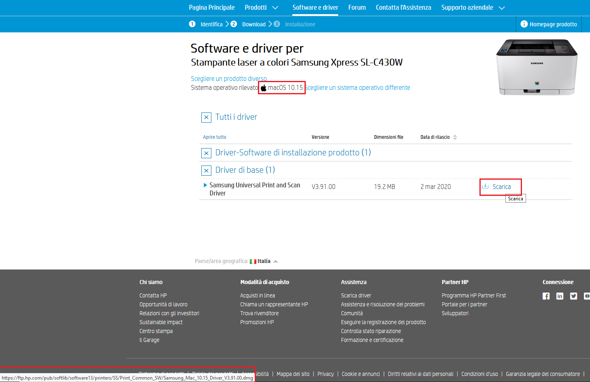The image size is (590, 382).
Task: Open Mappa del sito link
Action: click(x=293, y=374)
